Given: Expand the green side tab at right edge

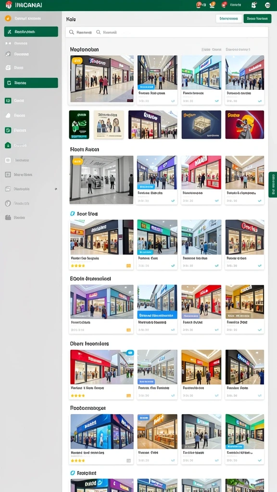Looking at the screenshot, I should (273, 184).
